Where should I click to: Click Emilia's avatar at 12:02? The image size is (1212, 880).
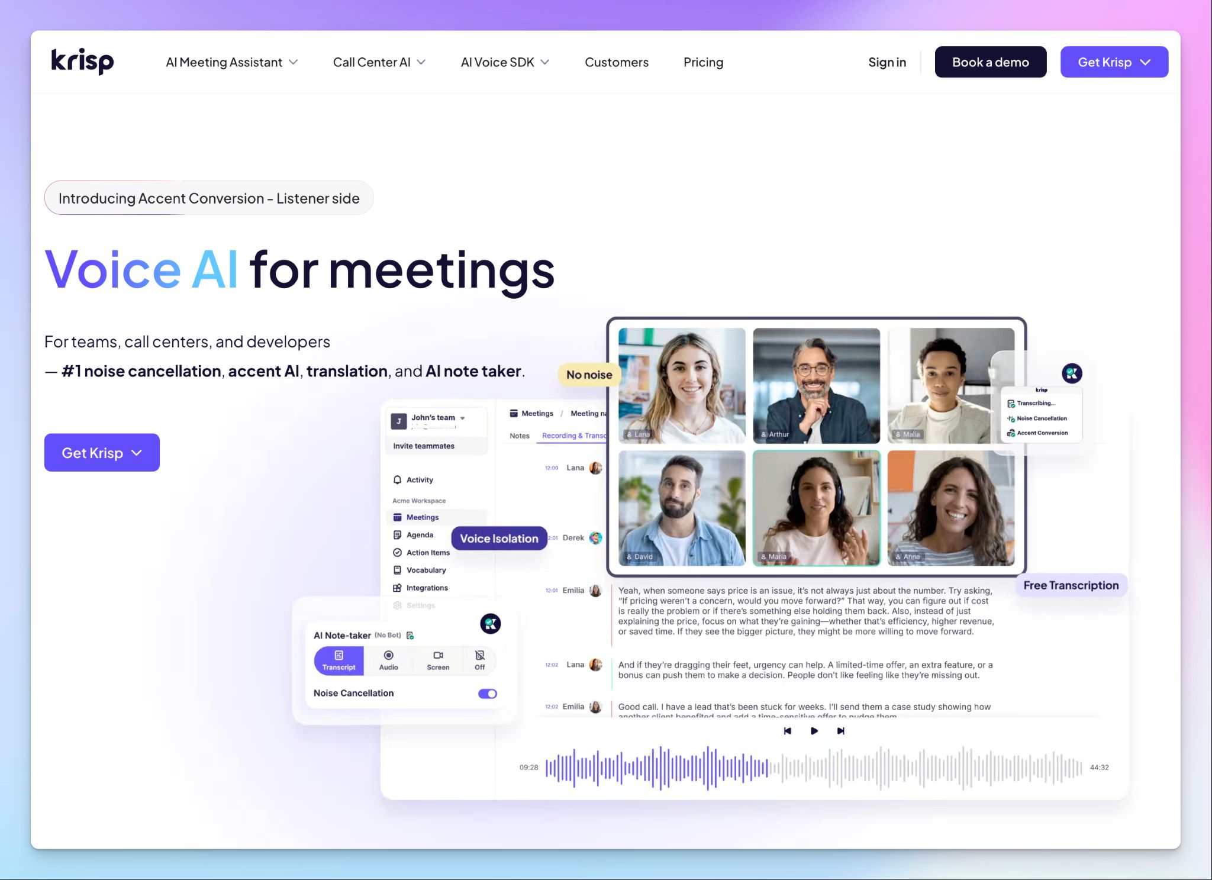[595, 707]
